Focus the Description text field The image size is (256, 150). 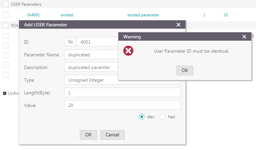91,67
